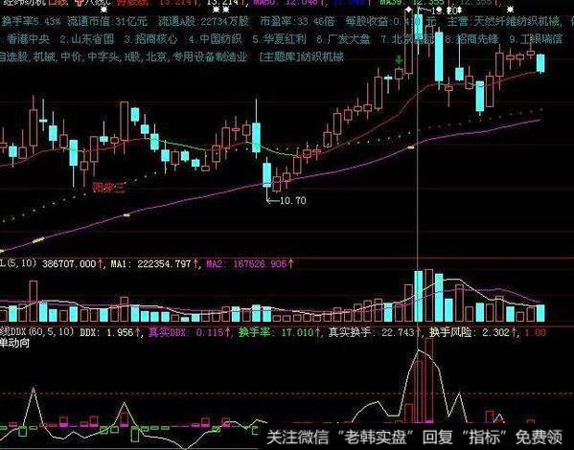This screenshot has width=574, height=450.
Task: Click the rightmost cyan volume bar
Action: (x=540, y=313)
